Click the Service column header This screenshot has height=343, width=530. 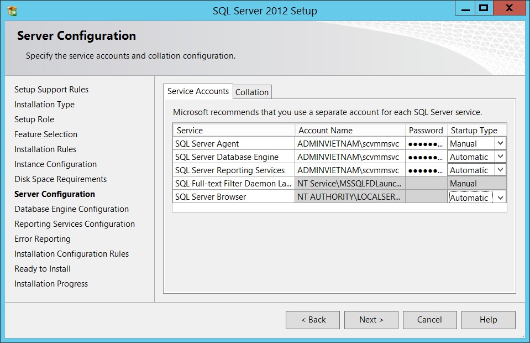click(234, 130)
